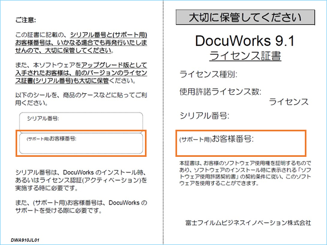Image resolution: width=327 pixels, height=245 pixels.
Task: Click the paragraph starting 'また、(サポート用)お客様番号は'
Action: pos(81,207)
